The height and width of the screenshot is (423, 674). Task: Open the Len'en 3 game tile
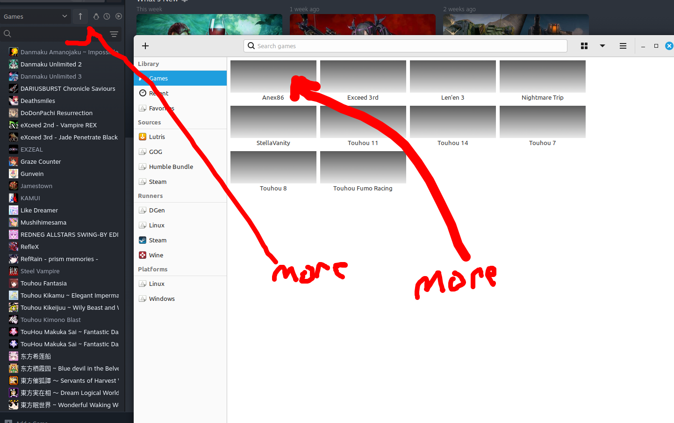(453, 81)
